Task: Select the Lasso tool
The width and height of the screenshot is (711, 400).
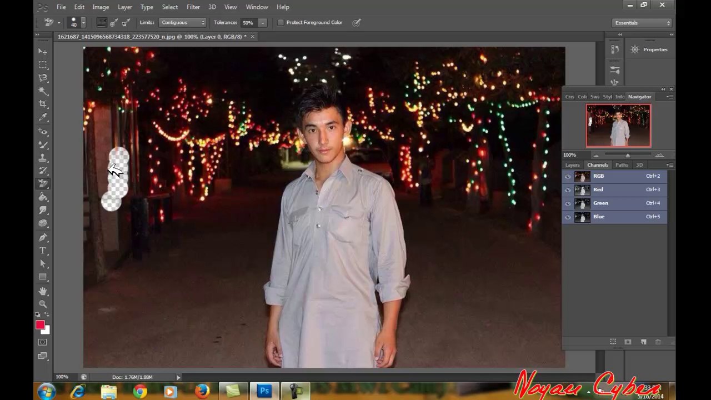Action: (43, 78)
